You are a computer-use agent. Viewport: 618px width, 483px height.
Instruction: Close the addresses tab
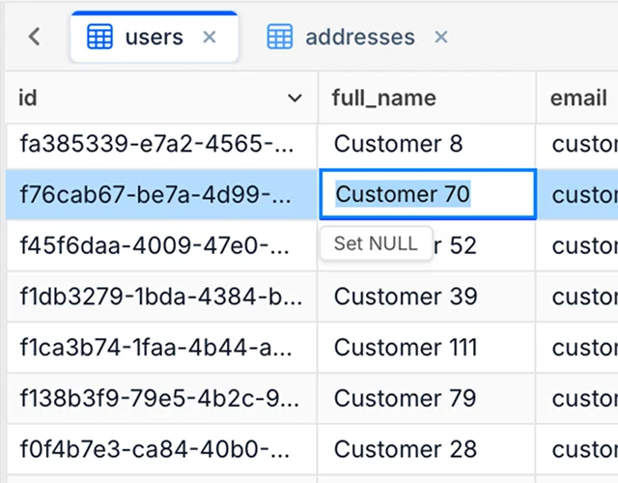441,37
